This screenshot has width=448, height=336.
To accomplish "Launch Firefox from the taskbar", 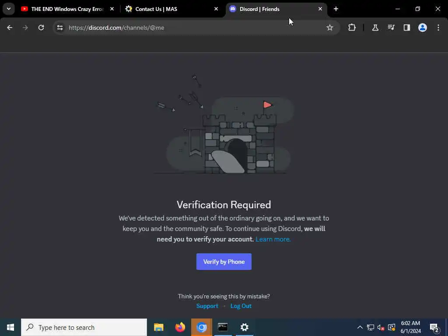I will coord(180,327).
